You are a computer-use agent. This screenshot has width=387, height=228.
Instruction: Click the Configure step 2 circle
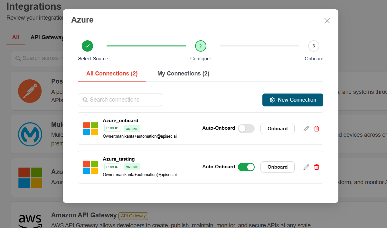click(201, 46)
